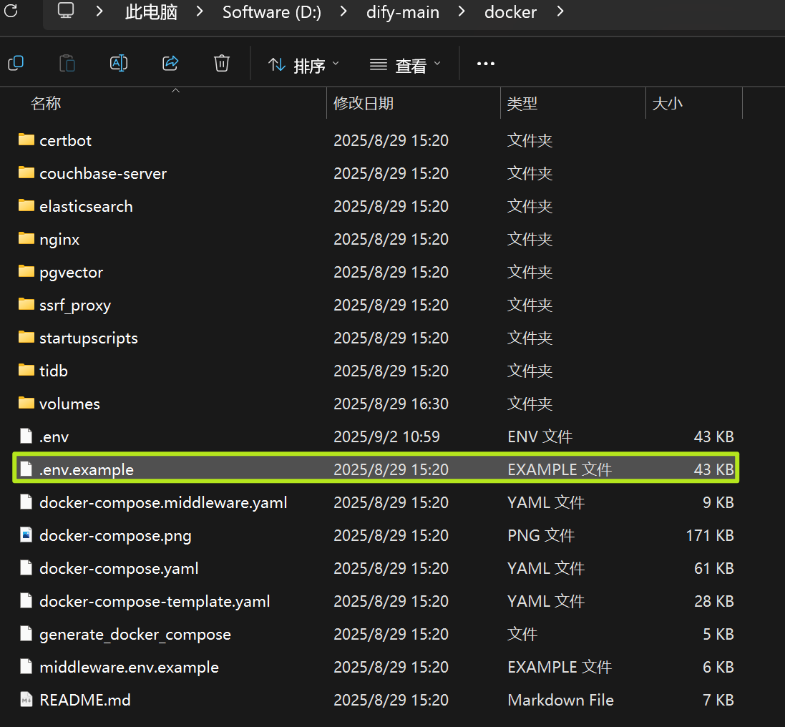
Task: Expand chevron after Software (D:) breadcrumb
Action: [x=343, y=11]
